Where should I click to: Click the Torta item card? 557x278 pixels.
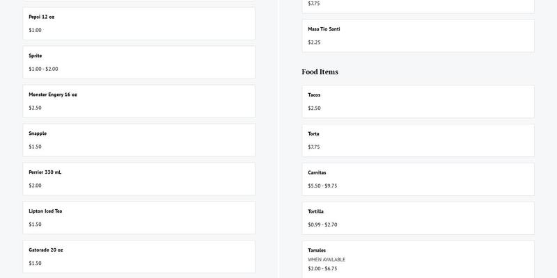pyautogui.click(x=418, y=140)
